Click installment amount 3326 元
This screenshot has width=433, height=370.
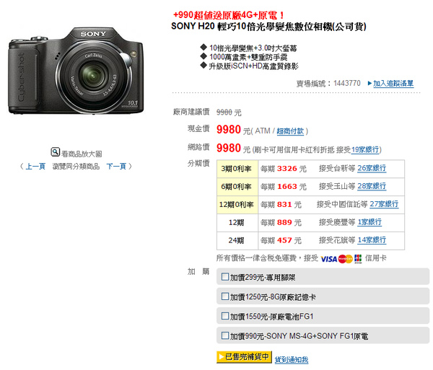[x=292, y=169]
